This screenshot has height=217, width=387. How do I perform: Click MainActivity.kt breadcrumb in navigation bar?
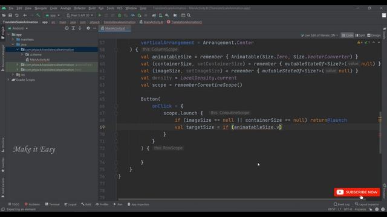pos(151,22)
